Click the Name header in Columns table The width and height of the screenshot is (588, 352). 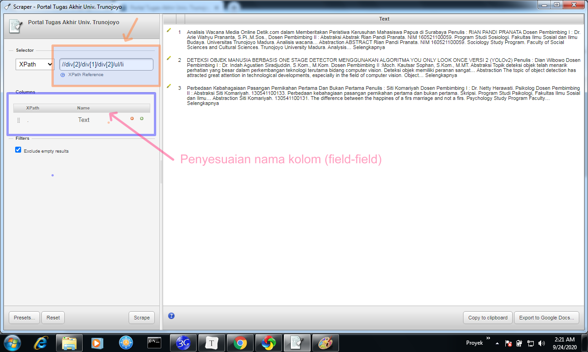click(84, 108)
